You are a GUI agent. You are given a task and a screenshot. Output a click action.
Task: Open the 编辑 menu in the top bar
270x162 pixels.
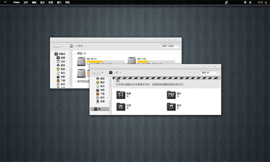(x=34, y=3)
